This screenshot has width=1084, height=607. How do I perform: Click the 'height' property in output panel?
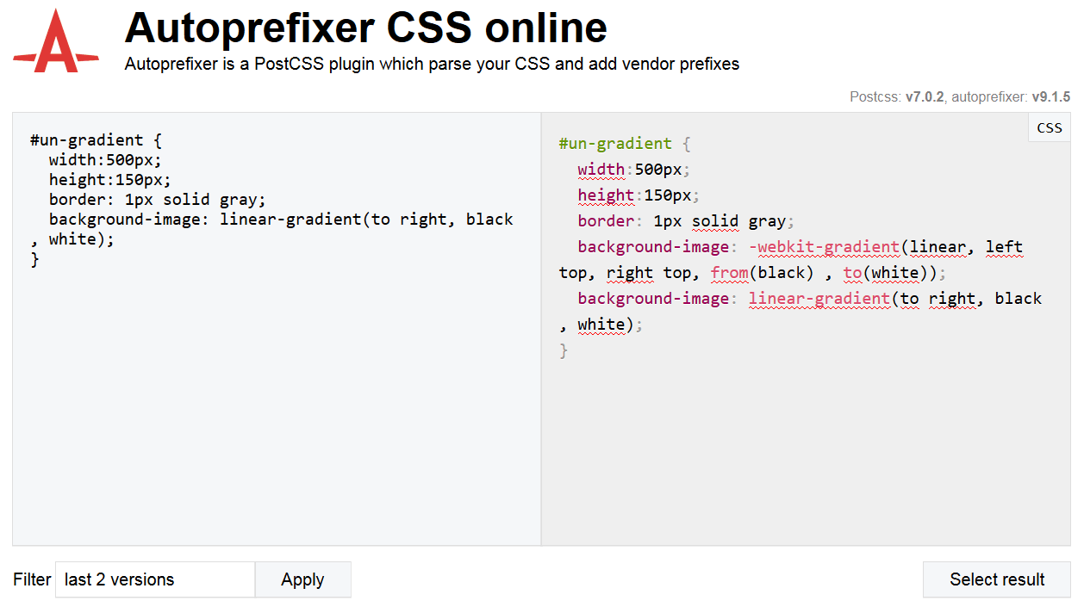(x=606, y=195)
